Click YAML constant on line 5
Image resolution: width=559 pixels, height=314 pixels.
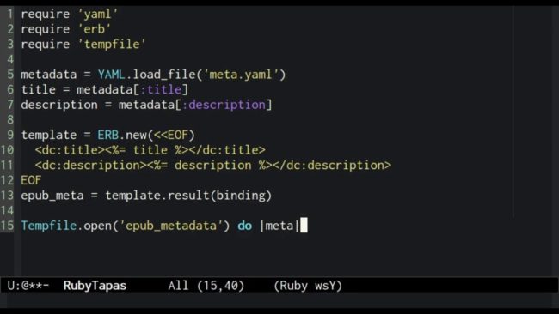tap(111, 75)
